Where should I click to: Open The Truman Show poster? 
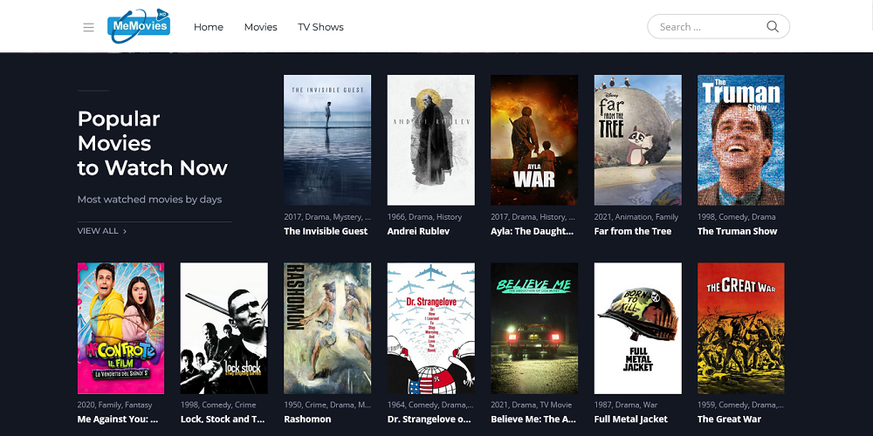pyautogui.click(x=741, y=140)
